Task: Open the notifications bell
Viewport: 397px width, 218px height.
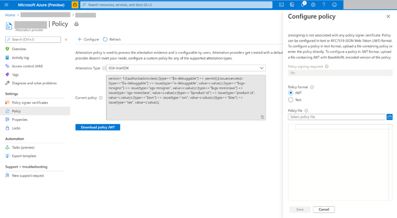Action: click(x=303, y=5)
